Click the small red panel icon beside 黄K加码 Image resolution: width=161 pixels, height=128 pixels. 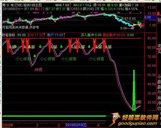coord(142,5)
